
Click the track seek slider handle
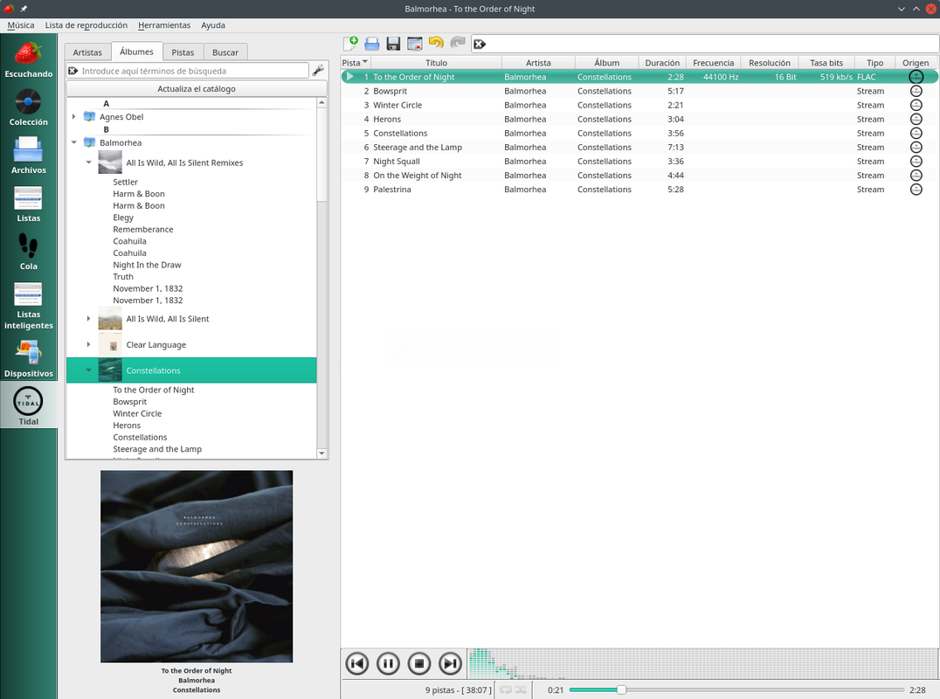tap(622, 690)
